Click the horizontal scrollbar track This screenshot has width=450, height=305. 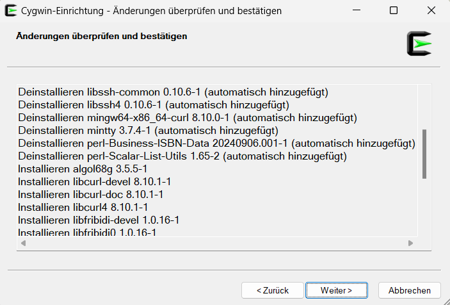pyautogui.click(x=218, y=243)
